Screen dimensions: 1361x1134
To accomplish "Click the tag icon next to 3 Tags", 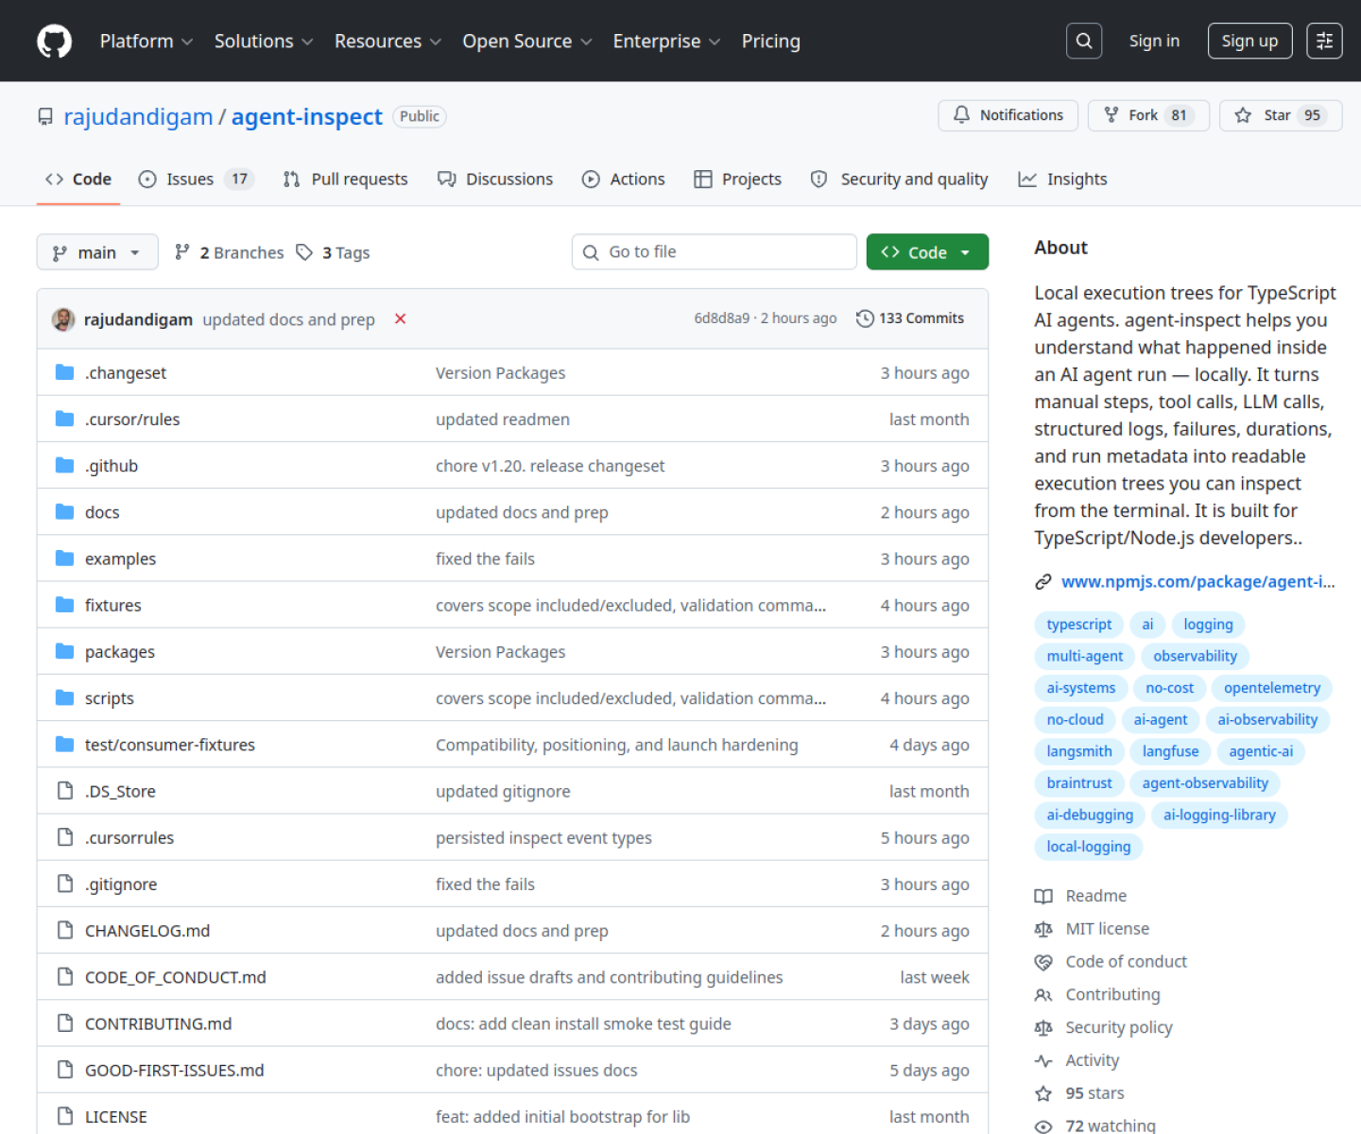I will [304, 252].
